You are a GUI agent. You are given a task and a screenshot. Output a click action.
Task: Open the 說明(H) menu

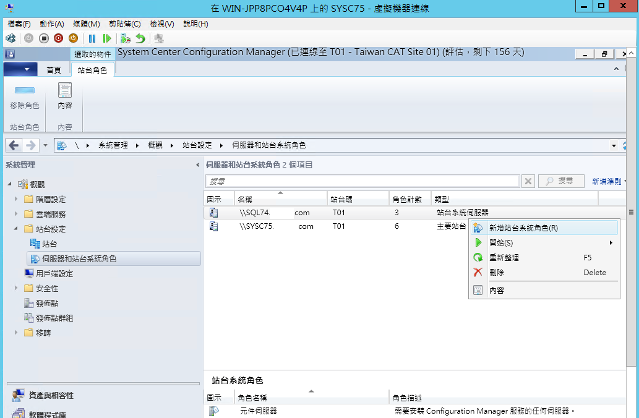(195, 24)
